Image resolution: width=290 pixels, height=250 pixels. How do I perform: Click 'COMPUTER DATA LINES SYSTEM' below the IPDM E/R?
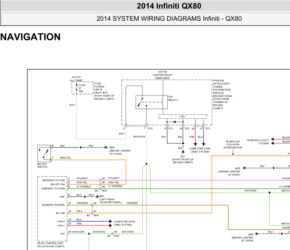pos(200,150)
